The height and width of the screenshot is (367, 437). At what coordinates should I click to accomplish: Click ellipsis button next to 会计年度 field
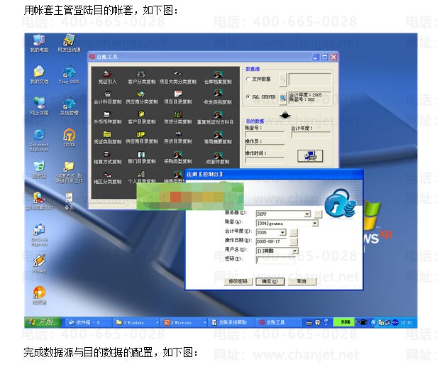point(294,233)
